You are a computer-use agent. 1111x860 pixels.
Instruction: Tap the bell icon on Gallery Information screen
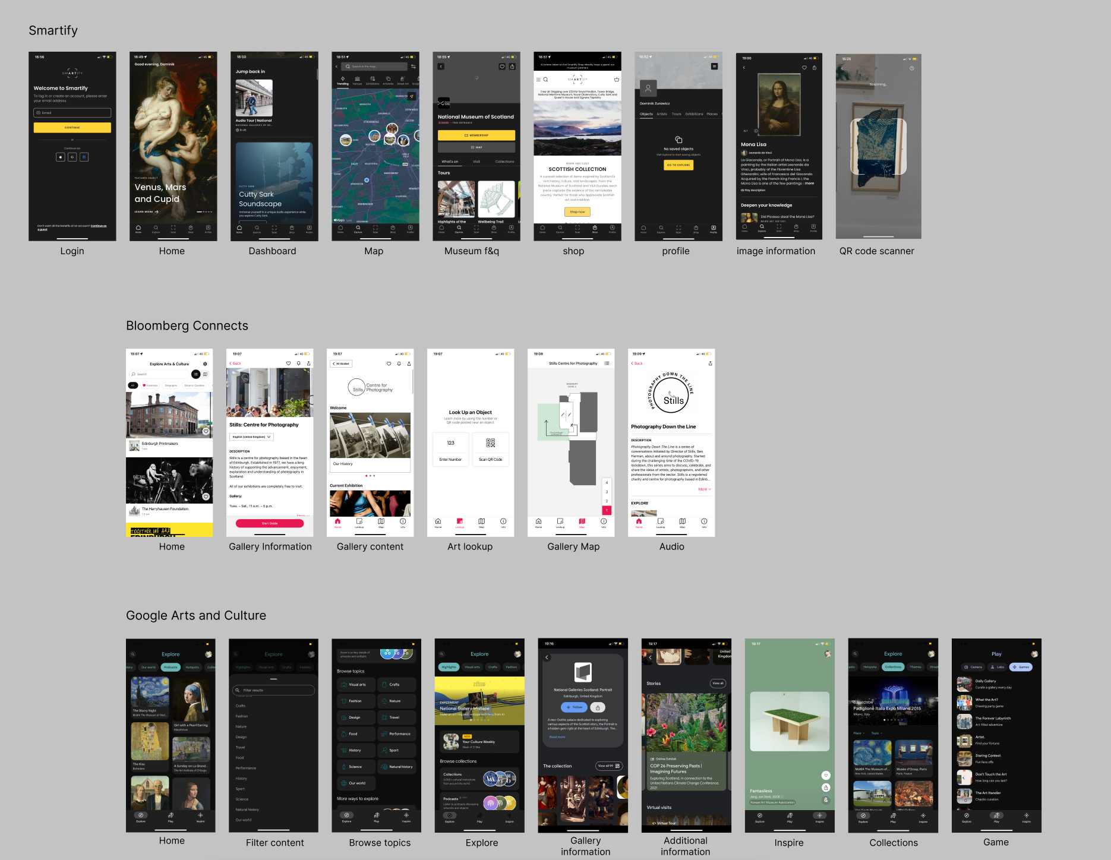point(298,363)
